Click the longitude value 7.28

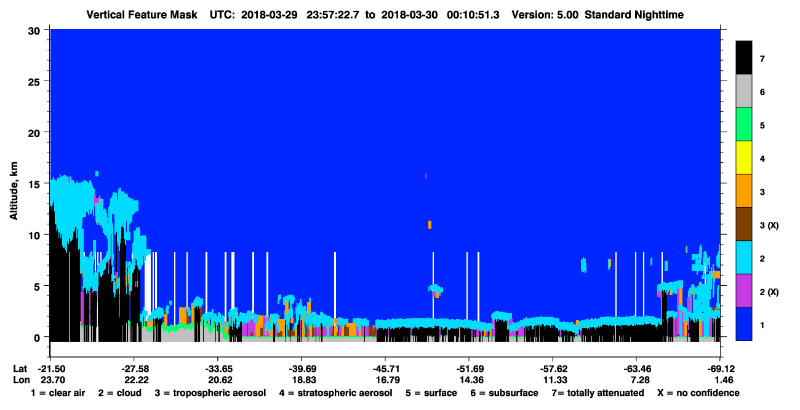[x=640, y=380]
